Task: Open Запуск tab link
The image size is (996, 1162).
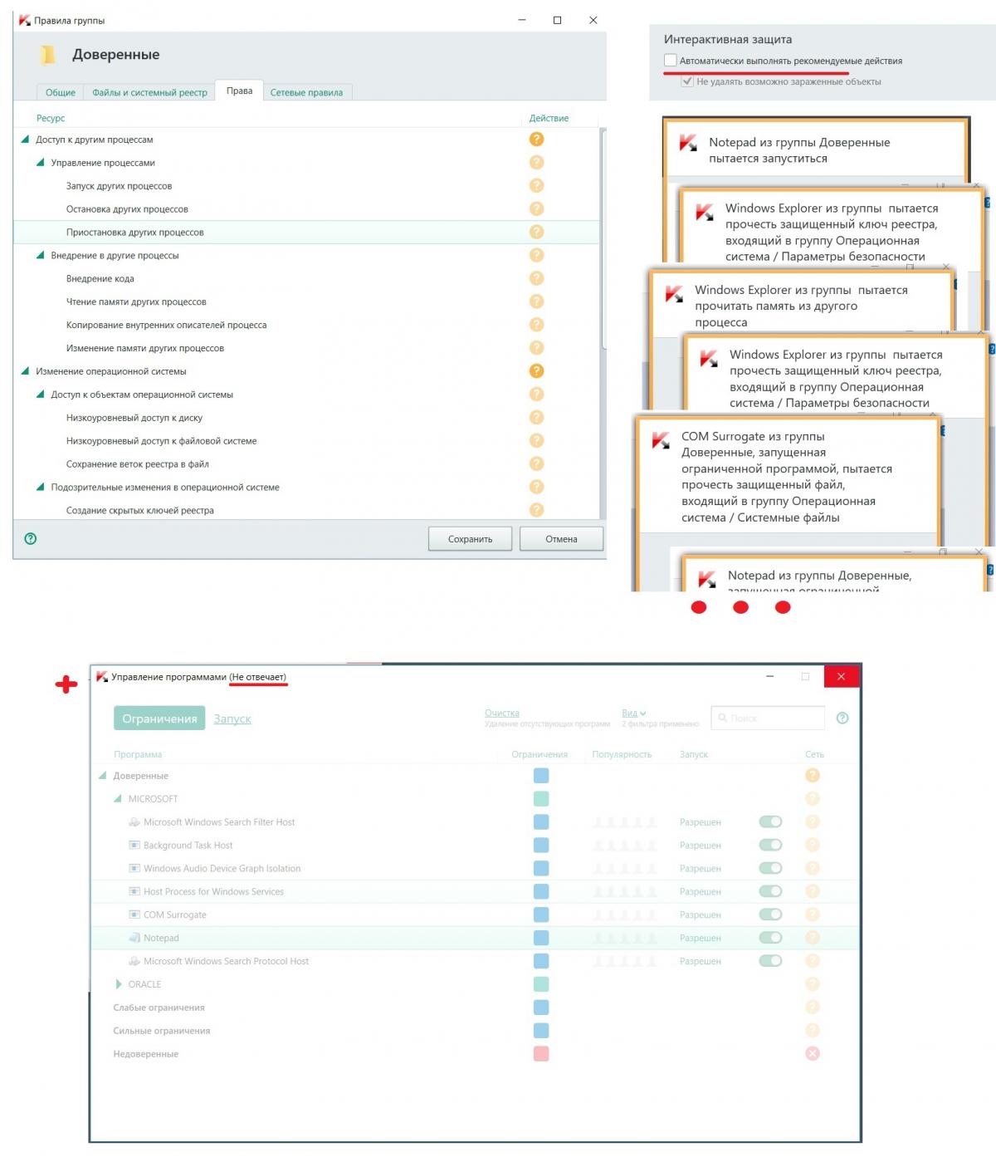Action: [x=232, y=719]
